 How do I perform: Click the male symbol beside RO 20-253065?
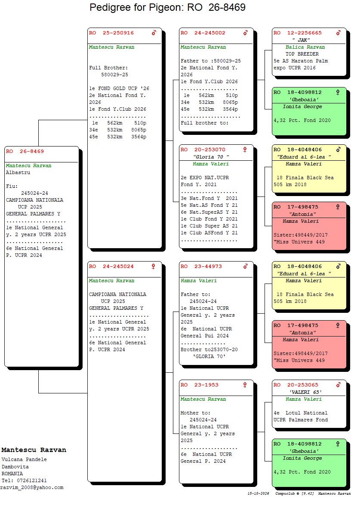coord(339,385)
